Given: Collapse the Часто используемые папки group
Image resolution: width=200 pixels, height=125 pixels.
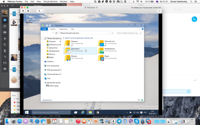Looking at the screenshot, I should tap(63, 38).
